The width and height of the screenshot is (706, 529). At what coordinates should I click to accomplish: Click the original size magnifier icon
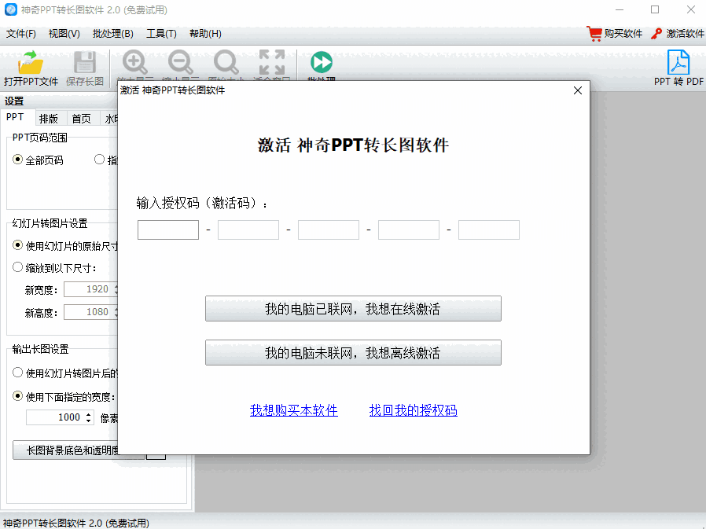[x=226, y=63]
